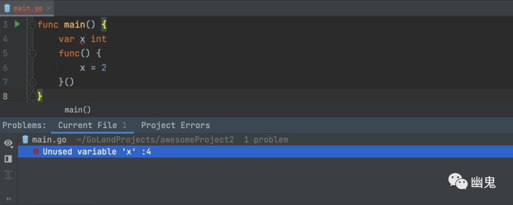
Task: Select the Current File problems tab
Action: pos(87,125)
